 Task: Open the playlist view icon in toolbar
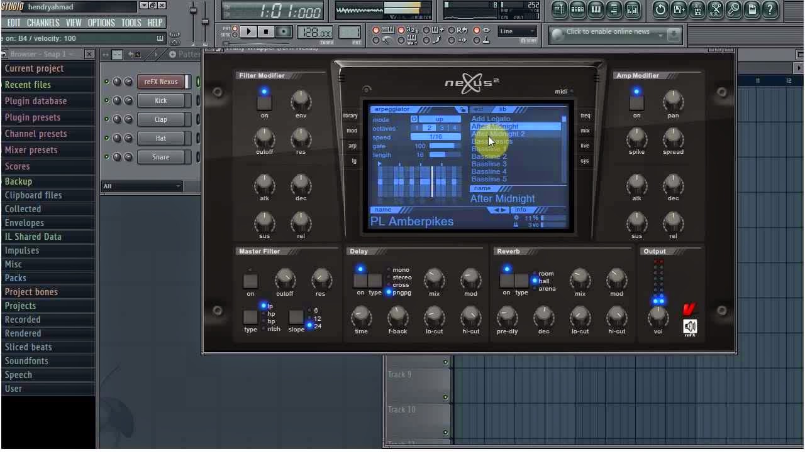coord(559,9)
